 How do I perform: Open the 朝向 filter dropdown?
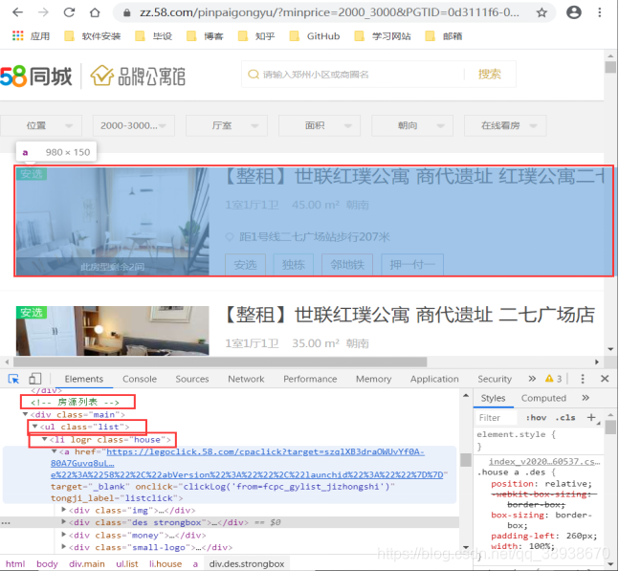[x=412, y=125]
